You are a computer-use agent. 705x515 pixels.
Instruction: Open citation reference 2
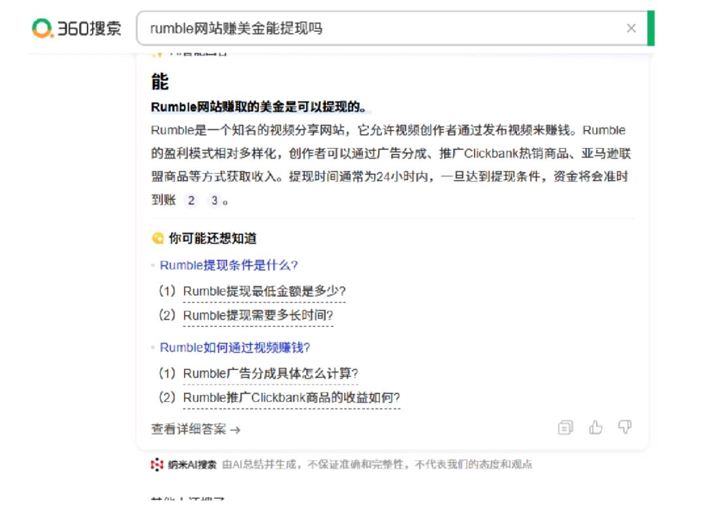tap(191, 200)
